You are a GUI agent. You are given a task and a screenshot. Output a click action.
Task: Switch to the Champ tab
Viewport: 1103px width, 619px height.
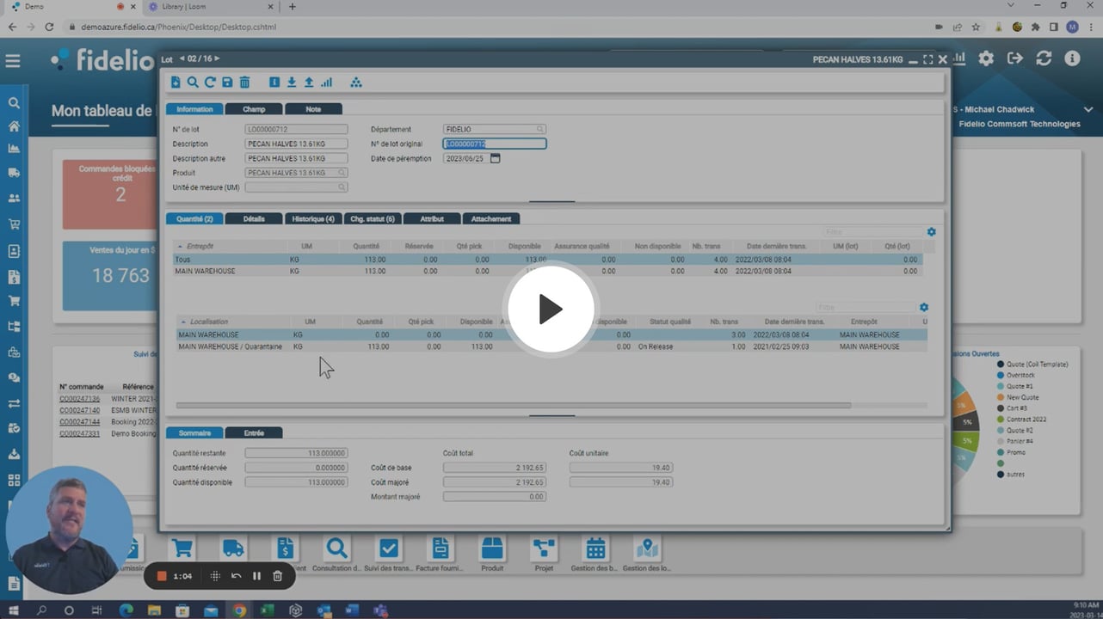click(x=254, y=109)
